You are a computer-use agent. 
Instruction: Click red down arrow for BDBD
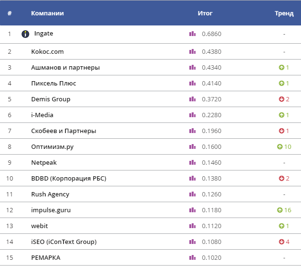pyautogui.click(x=281, y=178)
